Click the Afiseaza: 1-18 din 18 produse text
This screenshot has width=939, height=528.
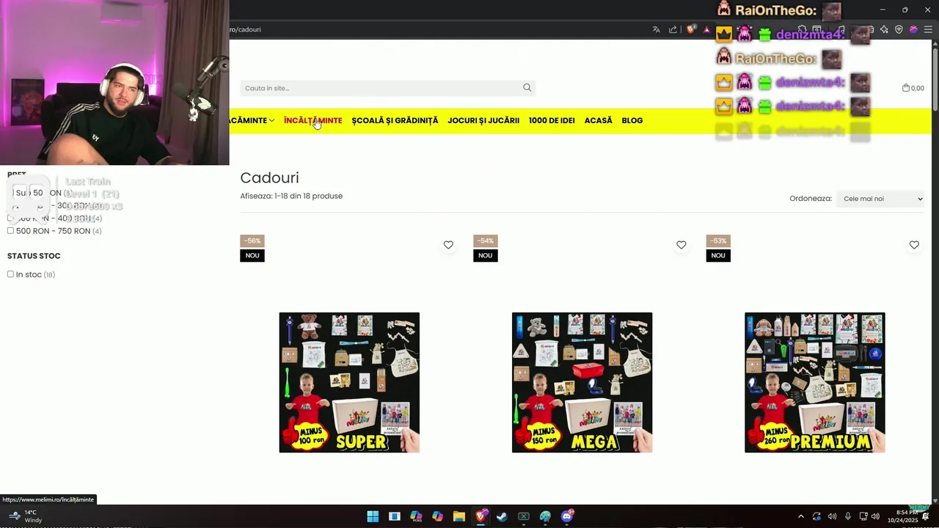click(x=291, y=196)
